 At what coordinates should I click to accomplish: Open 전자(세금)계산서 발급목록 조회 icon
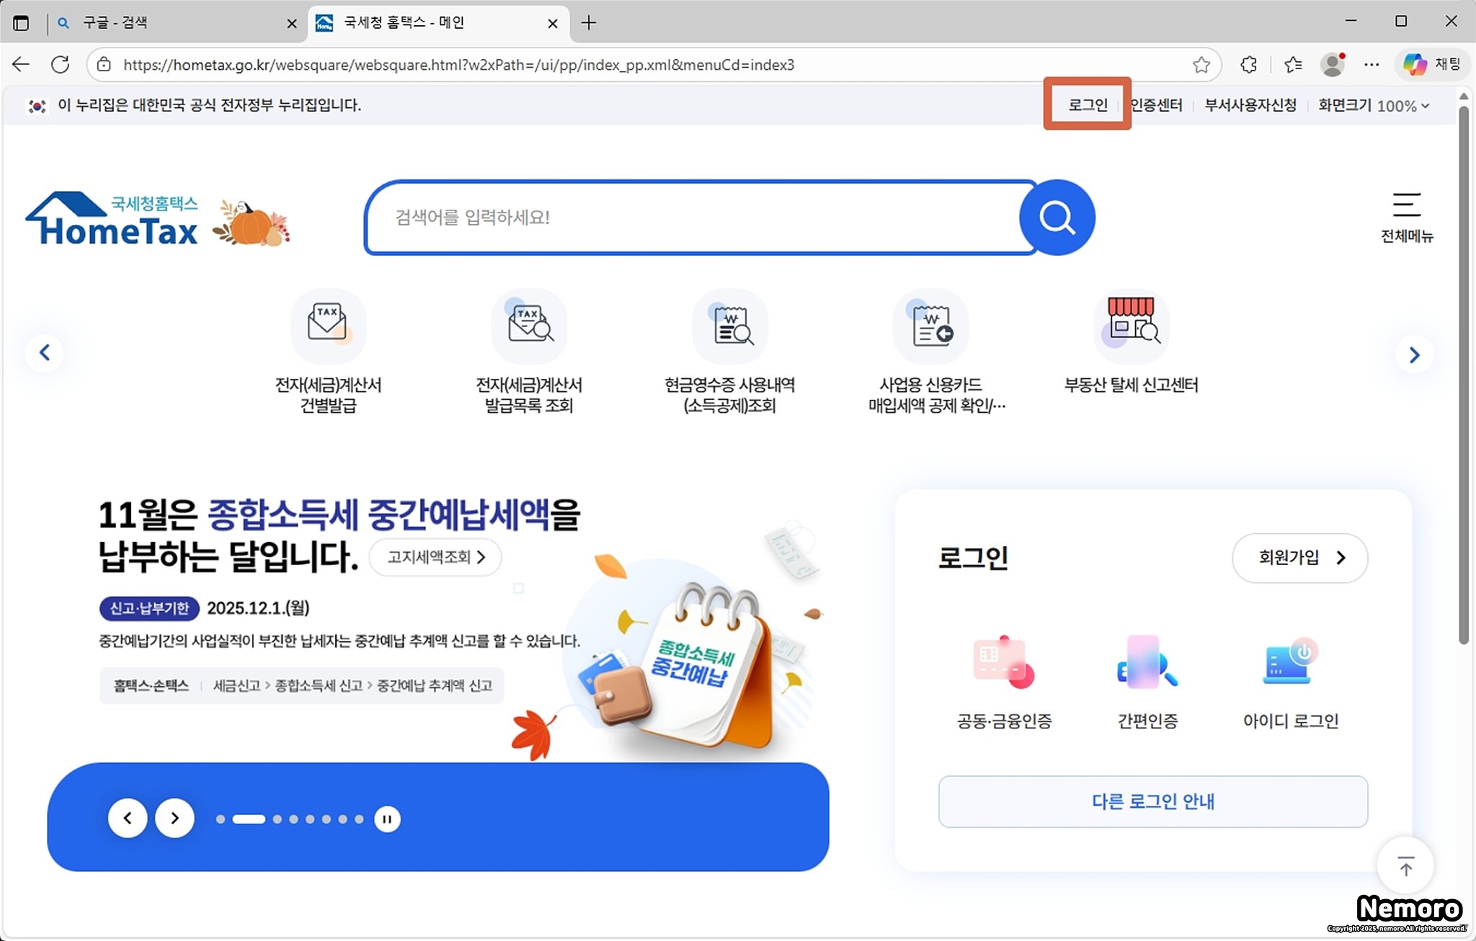click(529, 328)
